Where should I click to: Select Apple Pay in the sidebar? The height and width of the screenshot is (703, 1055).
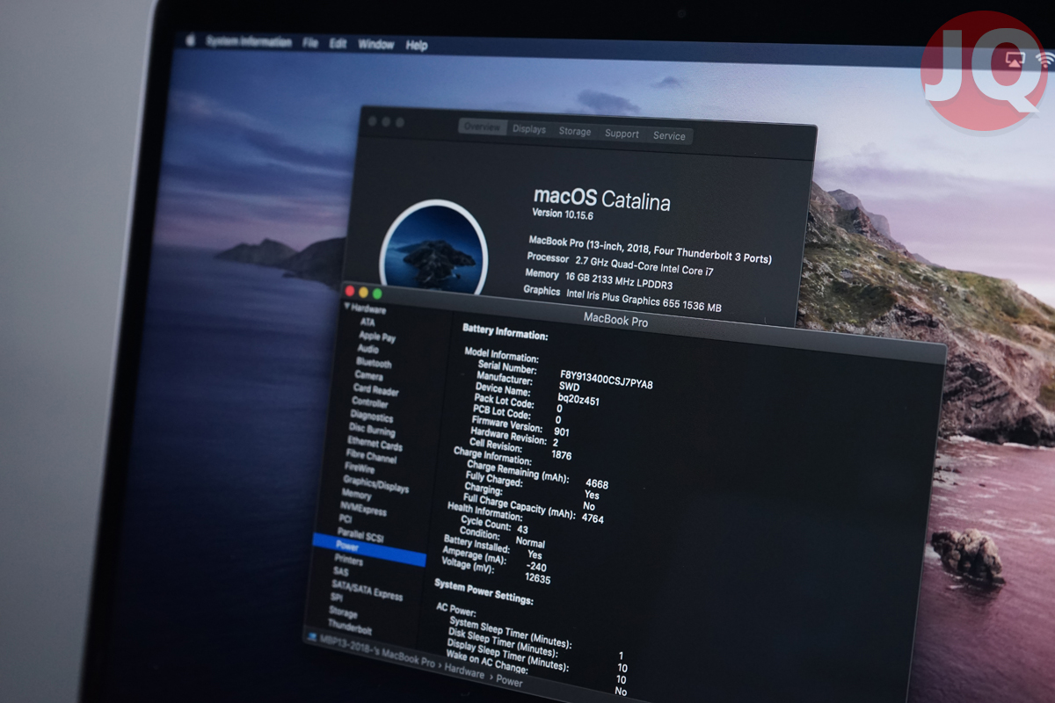point(377,337)
